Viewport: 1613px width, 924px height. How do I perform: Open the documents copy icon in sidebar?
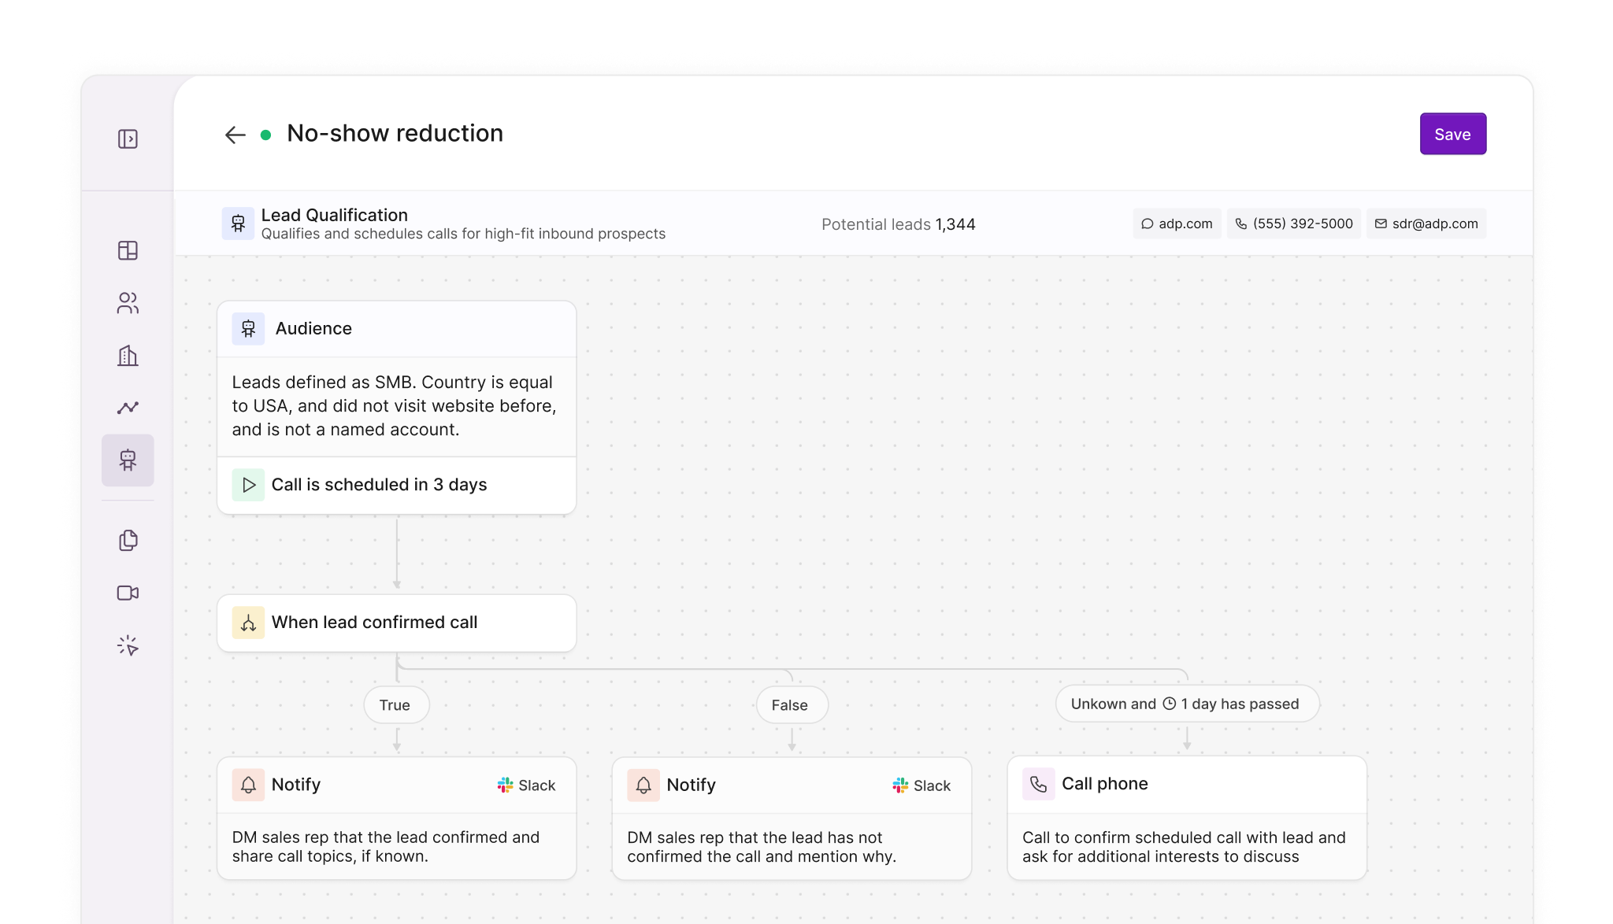coord(128,540)
